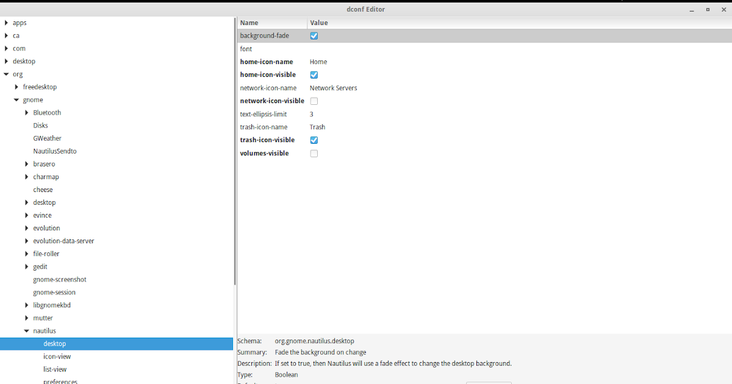Expand the brasero tree node
732x384 pixels.
[27, 164]
